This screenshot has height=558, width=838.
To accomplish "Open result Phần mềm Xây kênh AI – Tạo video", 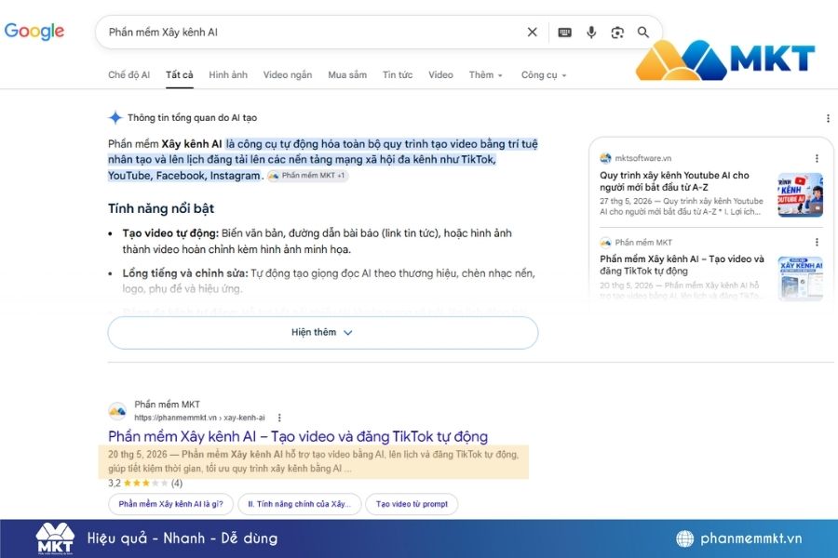I will (x=298, y=436).
